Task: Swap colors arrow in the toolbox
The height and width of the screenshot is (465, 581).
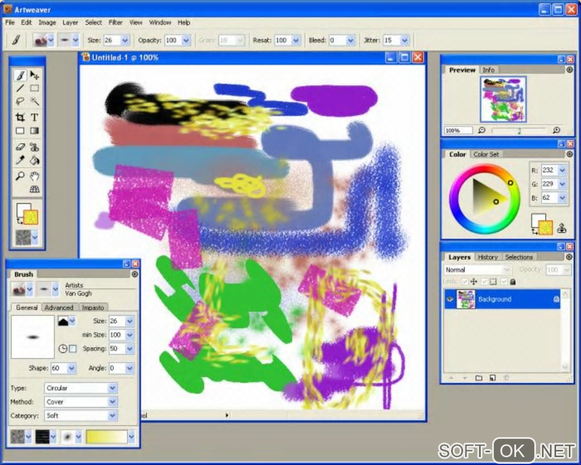Action: pyautogui.click(x=19, y=221)
